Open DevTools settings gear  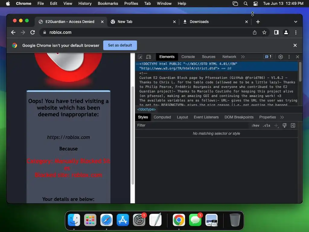[280, 57]
